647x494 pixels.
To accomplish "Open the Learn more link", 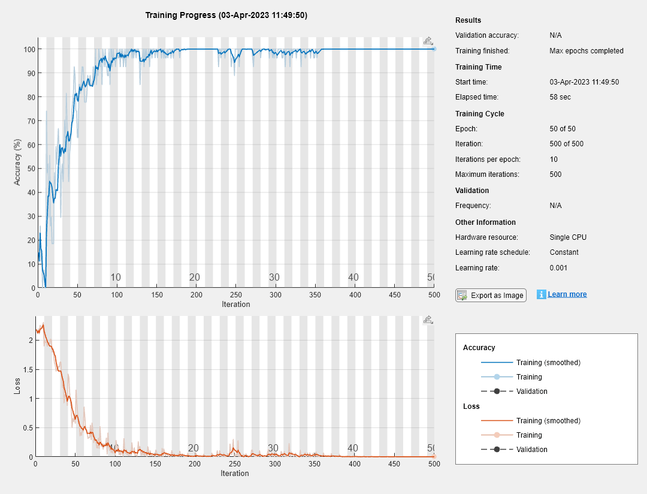I will [567, 294].
